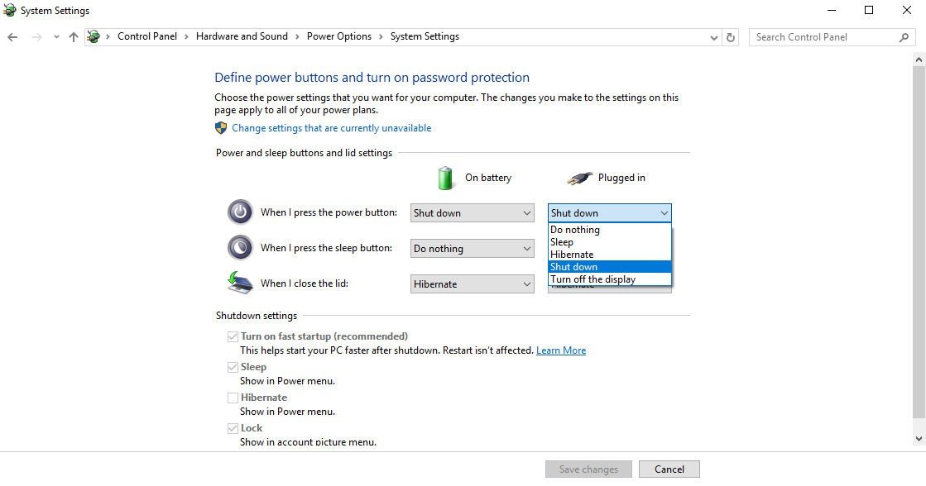Click the sleep button moon icon
926x486 pixels.
(x=240, y=248)
